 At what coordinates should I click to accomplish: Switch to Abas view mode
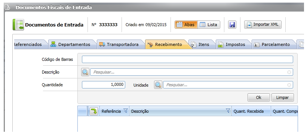point(186,25)
